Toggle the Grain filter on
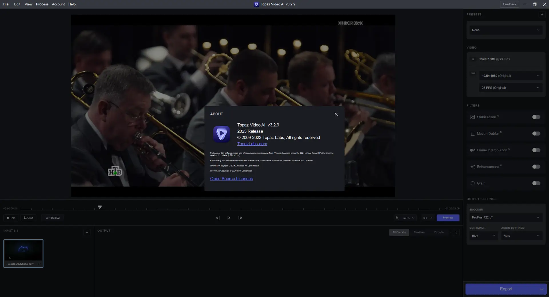 [x=536, y=183]
